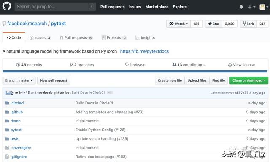Open the .coveragerc file
Viewport: 270px width, 162px height.
pyautogui.click(x=21, y=148)
